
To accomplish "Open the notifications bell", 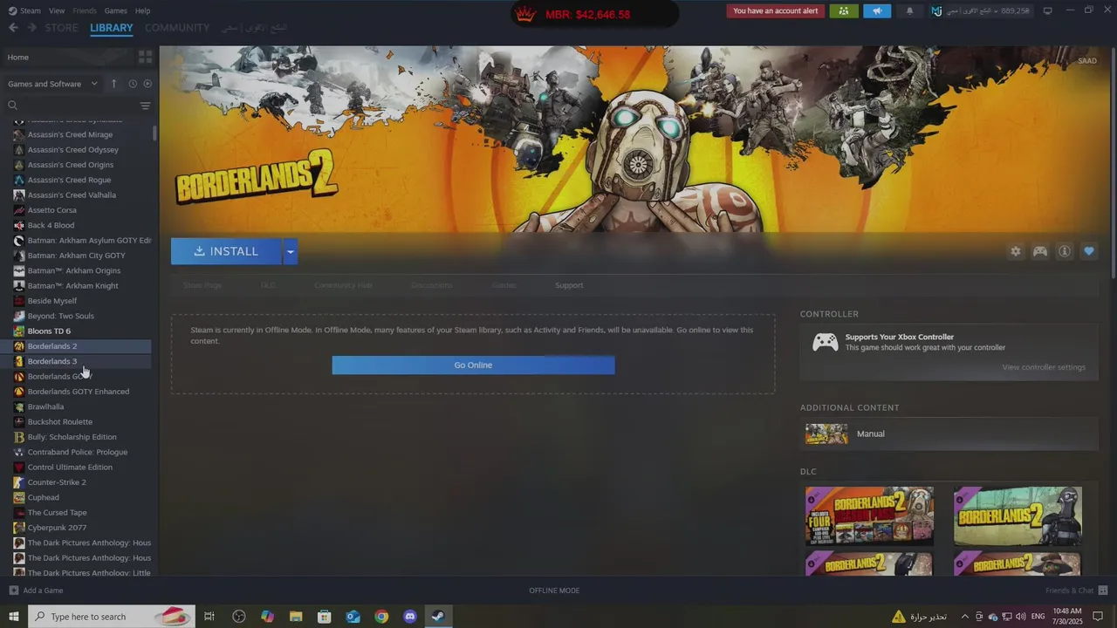I will tap(909, 11).
